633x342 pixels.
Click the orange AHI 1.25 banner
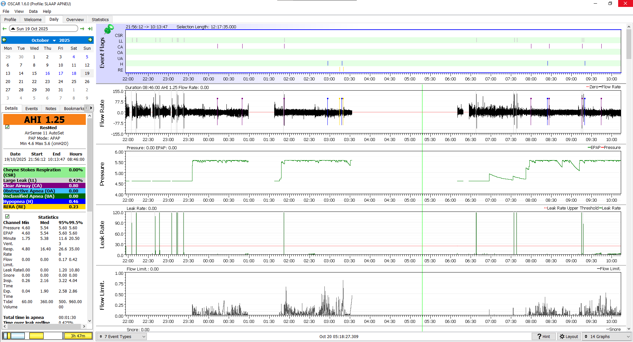(x=44, y=119)
